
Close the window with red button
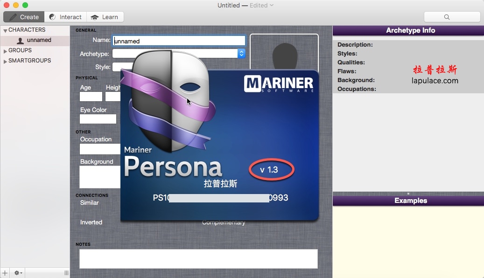click(7, 5)
